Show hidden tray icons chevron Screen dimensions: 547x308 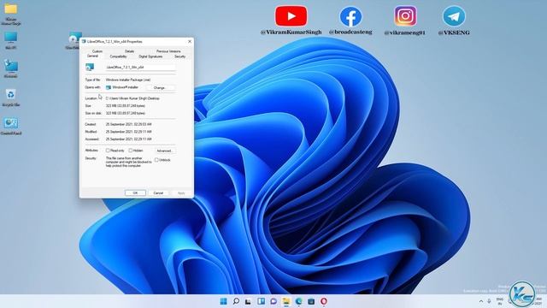(481, 301)
